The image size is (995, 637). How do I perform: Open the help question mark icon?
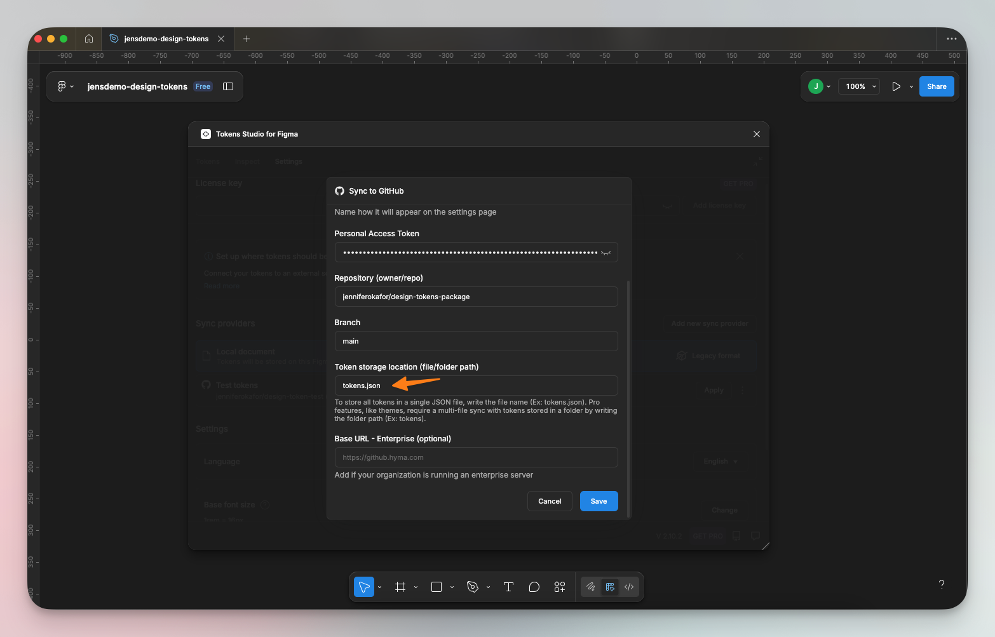[942, 584]
